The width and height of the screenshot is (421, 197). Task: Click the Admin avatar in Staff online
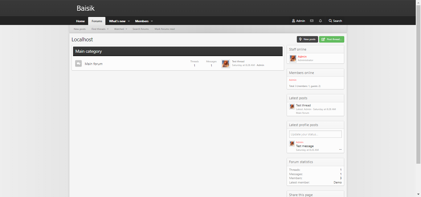pyautogui.click(x=293, y=58)
